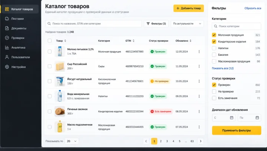Select the Масло подсолнечное row checkbox
267x151 pixels.
pos(50,127)
